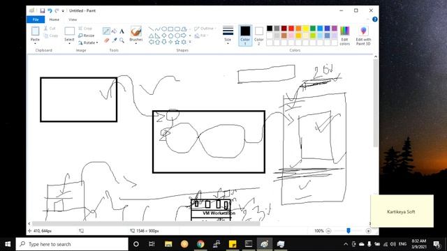Screen dimensions: 447x251
Task: Click the Windows Start button
Action: 8,244
